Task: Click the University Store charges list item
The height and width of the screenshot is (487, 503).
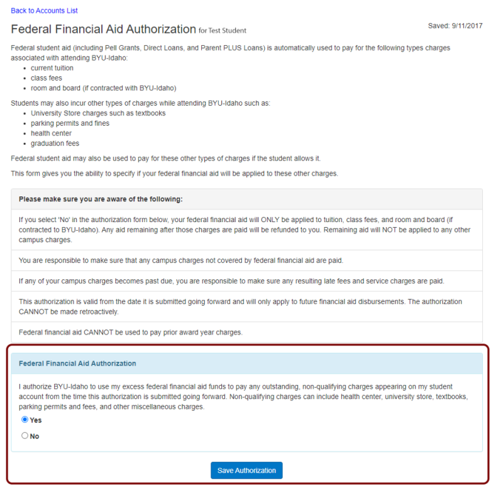Action: tap(98, 113)
